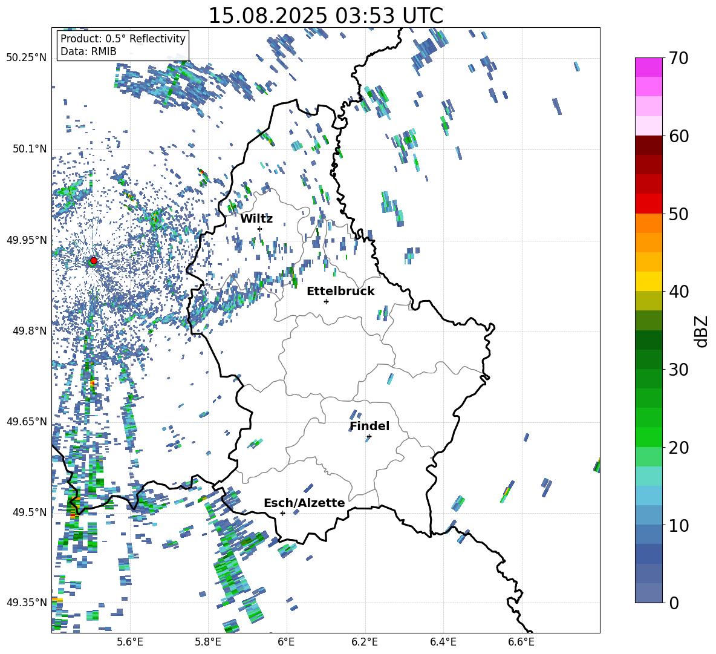The width and height of the screenshot is (716, 654).
Task: Click the 49.95°N latitude label
Action: [x=27, y=240]
